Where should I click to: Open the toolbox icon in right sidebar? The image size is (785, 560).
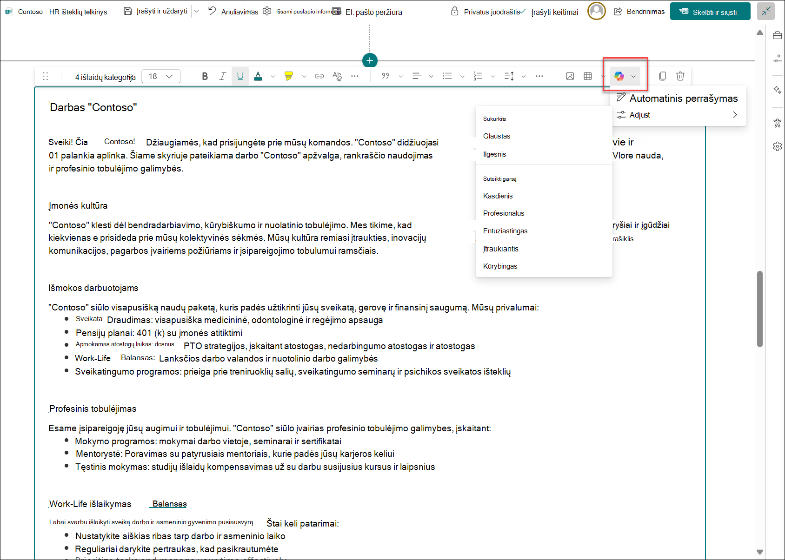777,35
